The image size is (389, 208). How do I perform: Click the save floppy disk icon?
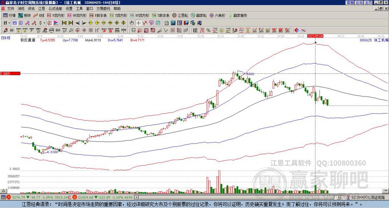click(x=186, y=23)
